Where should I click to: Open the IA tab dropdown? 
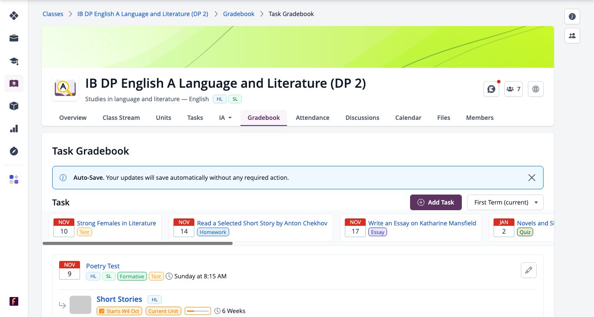[225, 118]
